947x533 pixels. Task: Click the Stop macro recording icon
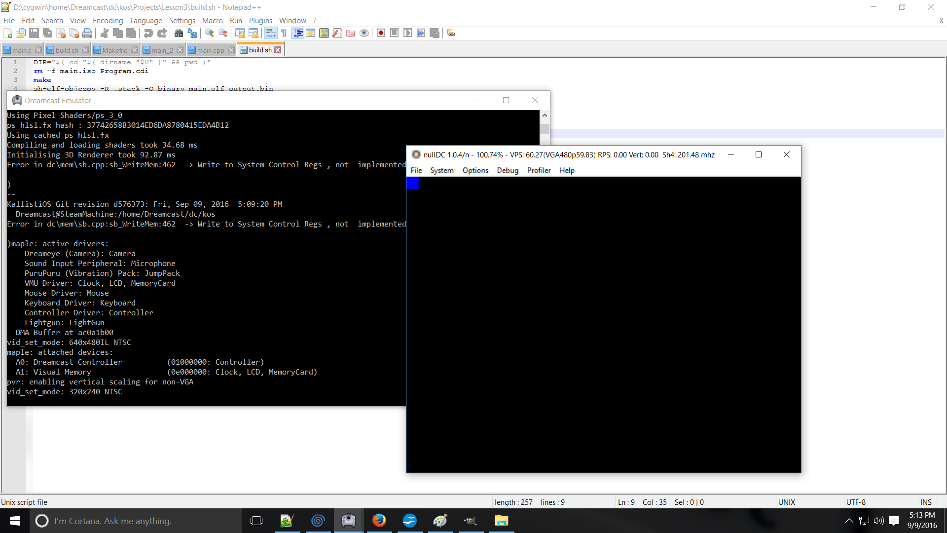pyautogui.click(x=394, y=33)
